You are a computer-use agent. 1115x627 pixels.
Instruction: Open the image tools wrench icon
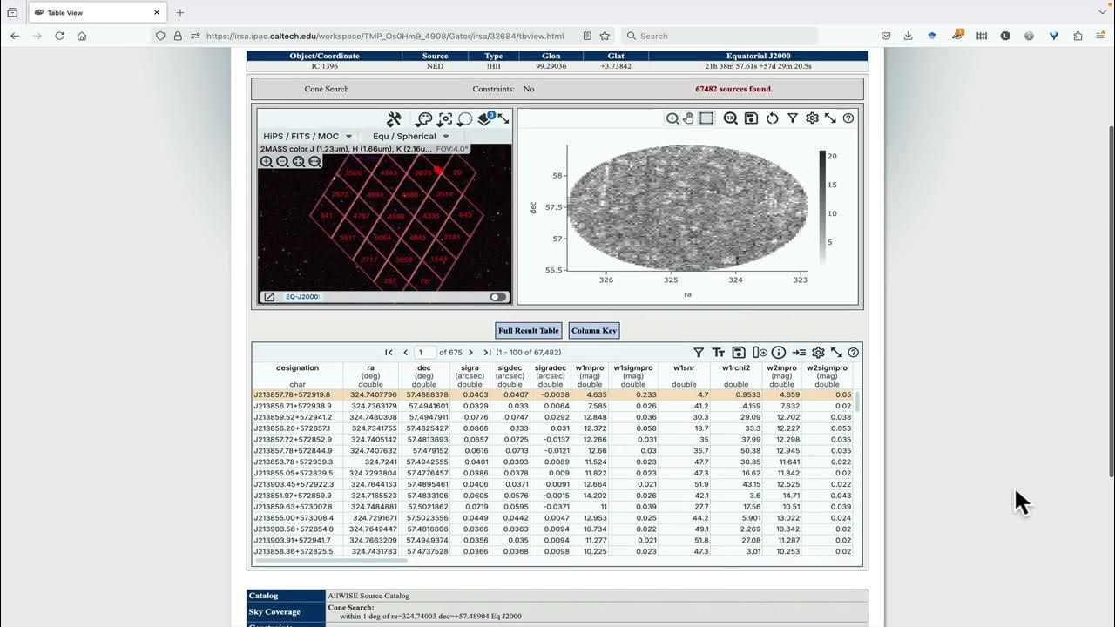pos(394,119)
